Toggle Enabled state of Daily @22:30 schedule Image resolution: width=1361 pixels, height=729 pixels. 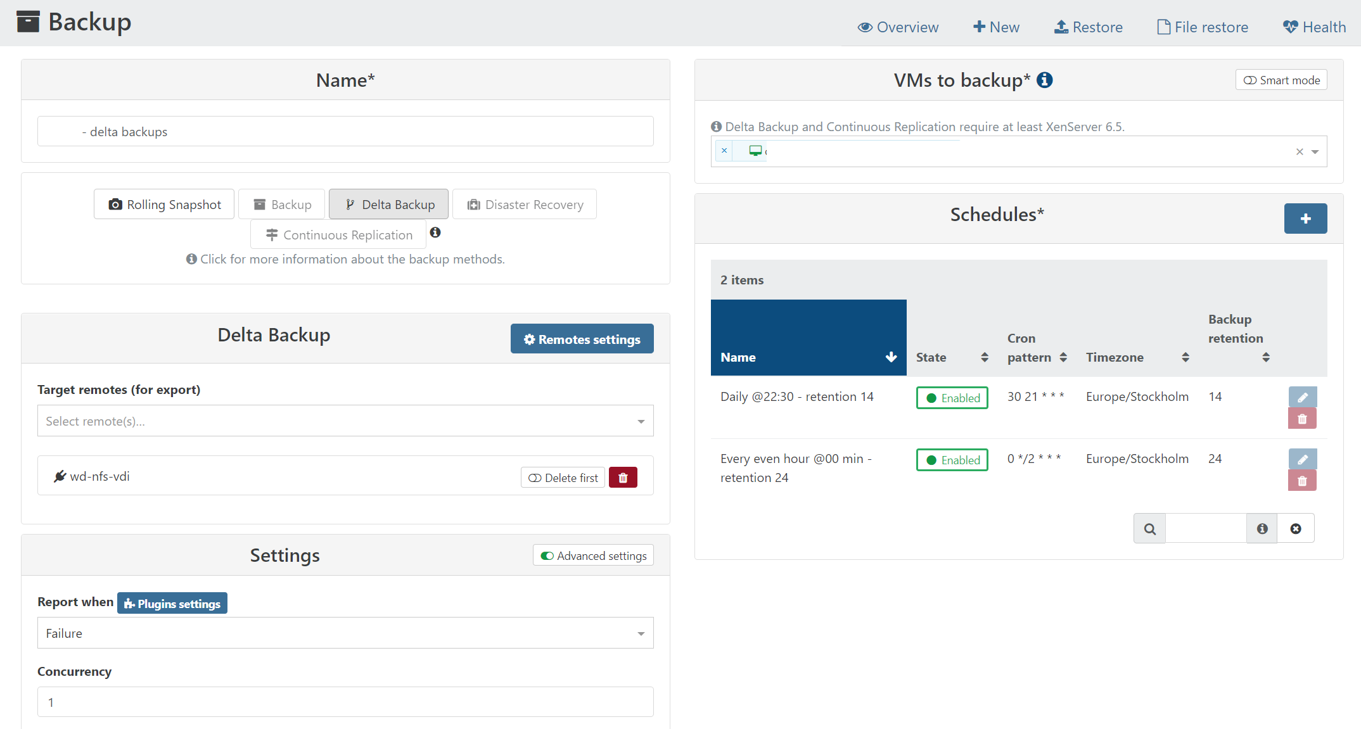point(952,398)
